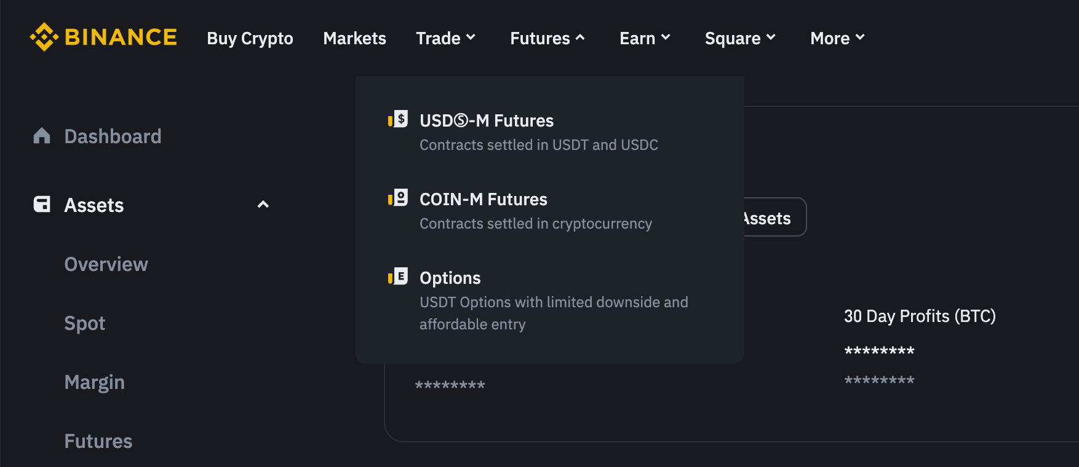The width and height of the screenshot is (1079, 467).
Task: Open the Markets page
Action: coord(354,38)
